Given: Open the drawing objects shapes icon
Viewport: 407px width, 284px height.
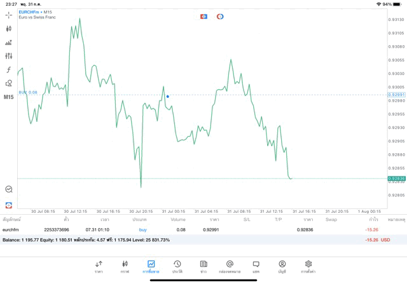Looking at the screenshot, I should tap(9, 83).
